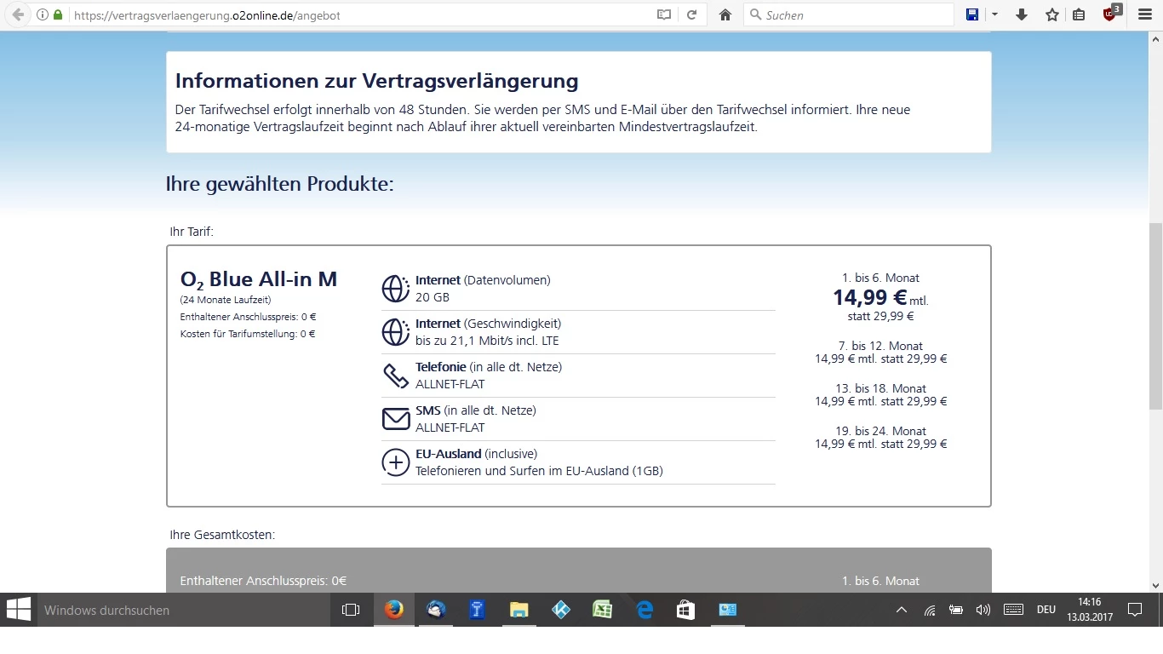Open the touch keyboard tray icon
The height and width of the screenshot is (654, 1163).
click(x=1013, y=610)
